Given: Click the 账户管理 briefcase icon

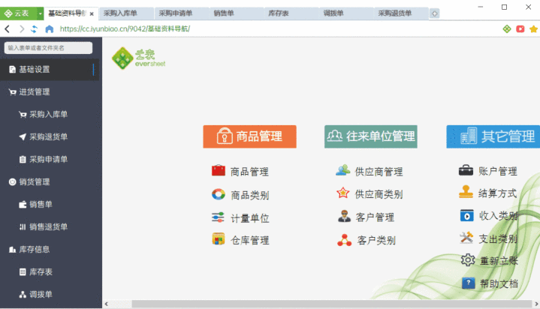Looking at the screenshot, I should 466,170.
